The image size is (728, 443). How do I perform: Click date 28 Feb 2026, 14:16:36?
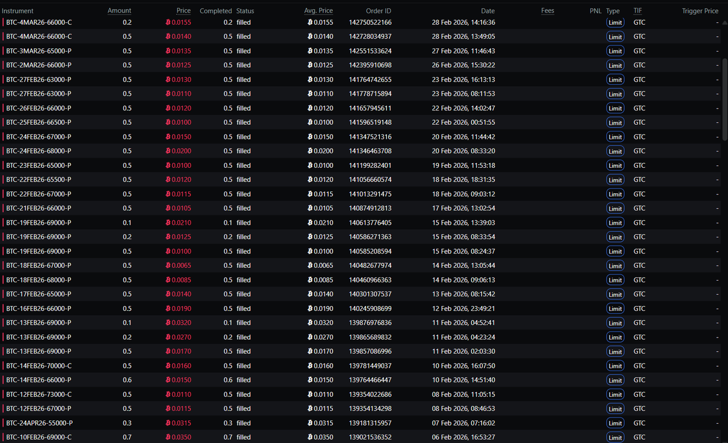(463, 22)
